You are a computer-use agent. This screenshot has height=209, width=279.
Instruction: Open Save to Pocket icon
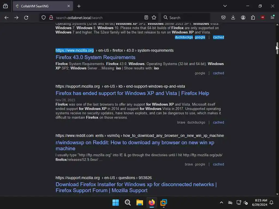(223, 17)
